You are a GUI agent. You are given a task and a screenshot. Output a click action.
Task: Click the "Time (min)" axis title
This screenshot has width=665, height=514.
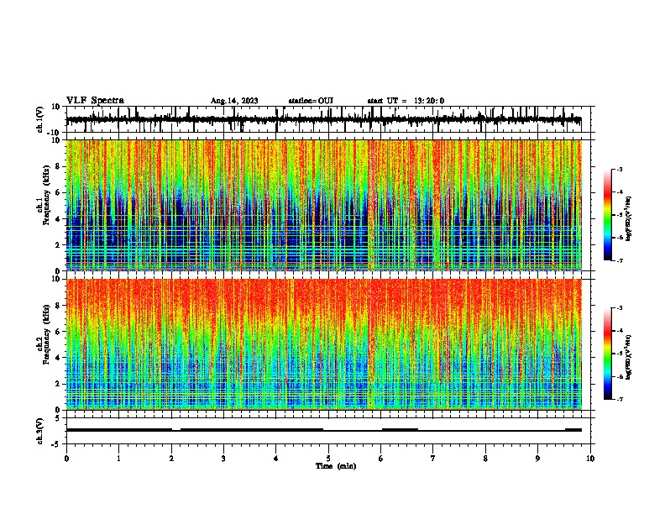pyautogui.click(x=336, y=466)
